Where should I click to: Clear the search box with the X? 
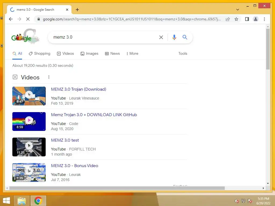[161, 37]
